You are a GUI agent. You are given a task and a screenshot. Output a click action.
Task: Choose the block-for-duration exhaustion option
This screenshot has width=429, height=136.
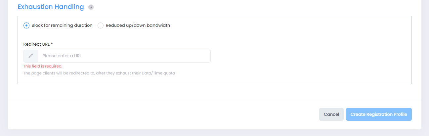coord(26,25)
